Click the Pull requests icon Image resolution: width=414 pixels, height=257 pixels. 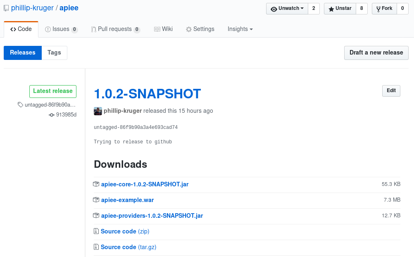coord(93,29)
